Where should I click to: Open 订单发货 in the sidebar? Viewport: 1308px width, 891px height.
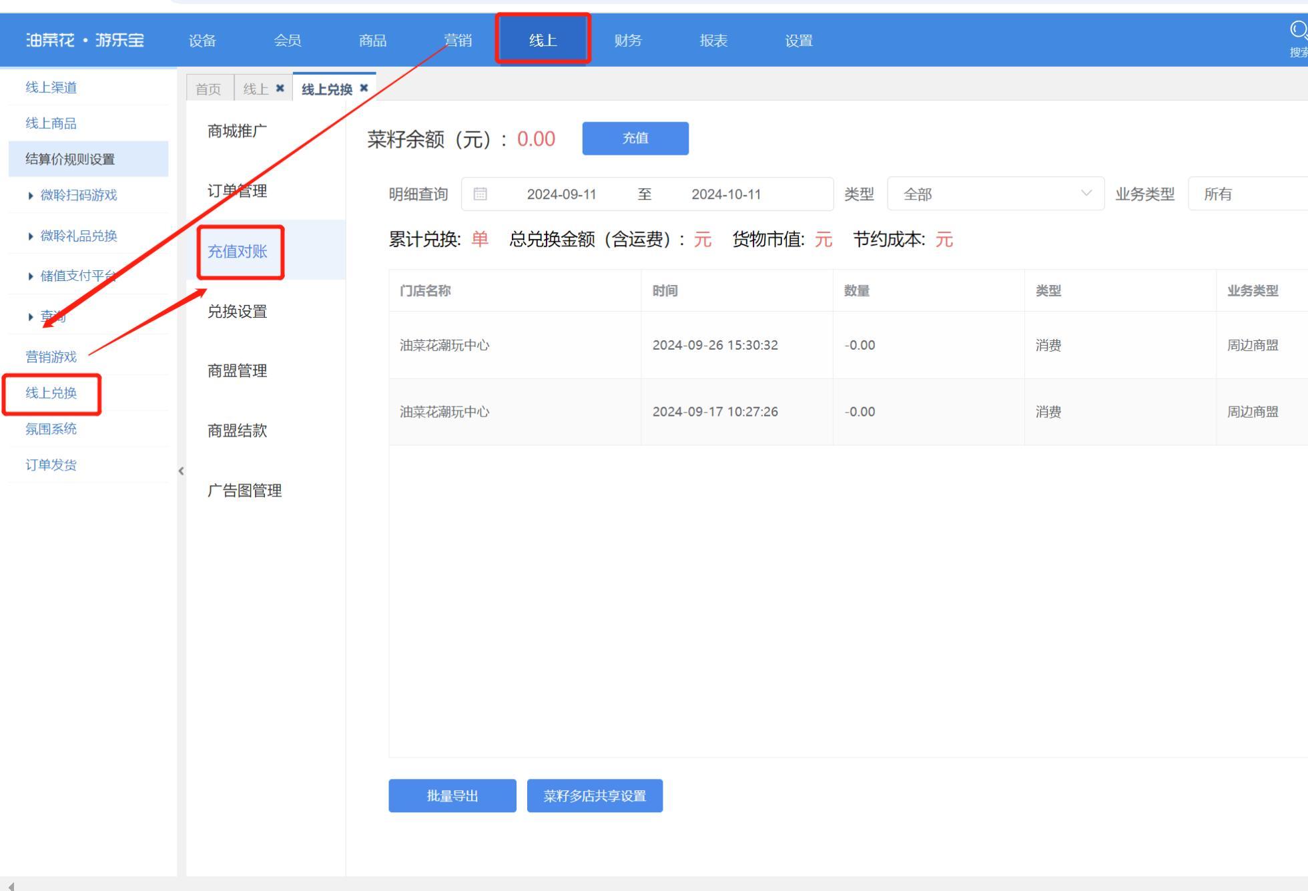[x=51, y=465]
